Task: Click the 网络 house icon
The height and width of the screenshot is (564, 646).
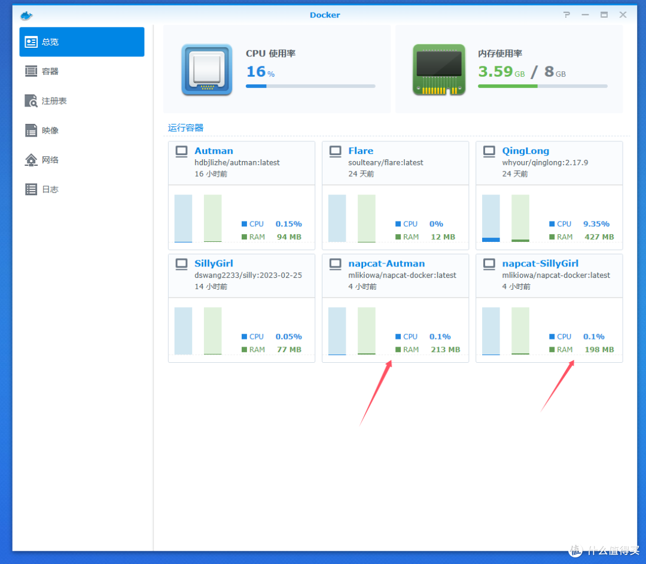Action: click(x=31, y=160)
